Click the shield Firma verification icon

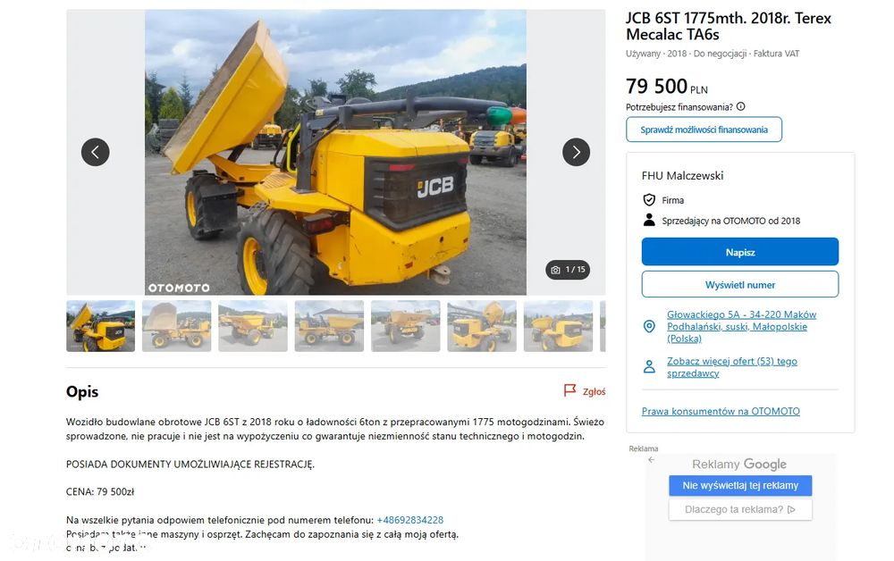click(x=649, y=200)
